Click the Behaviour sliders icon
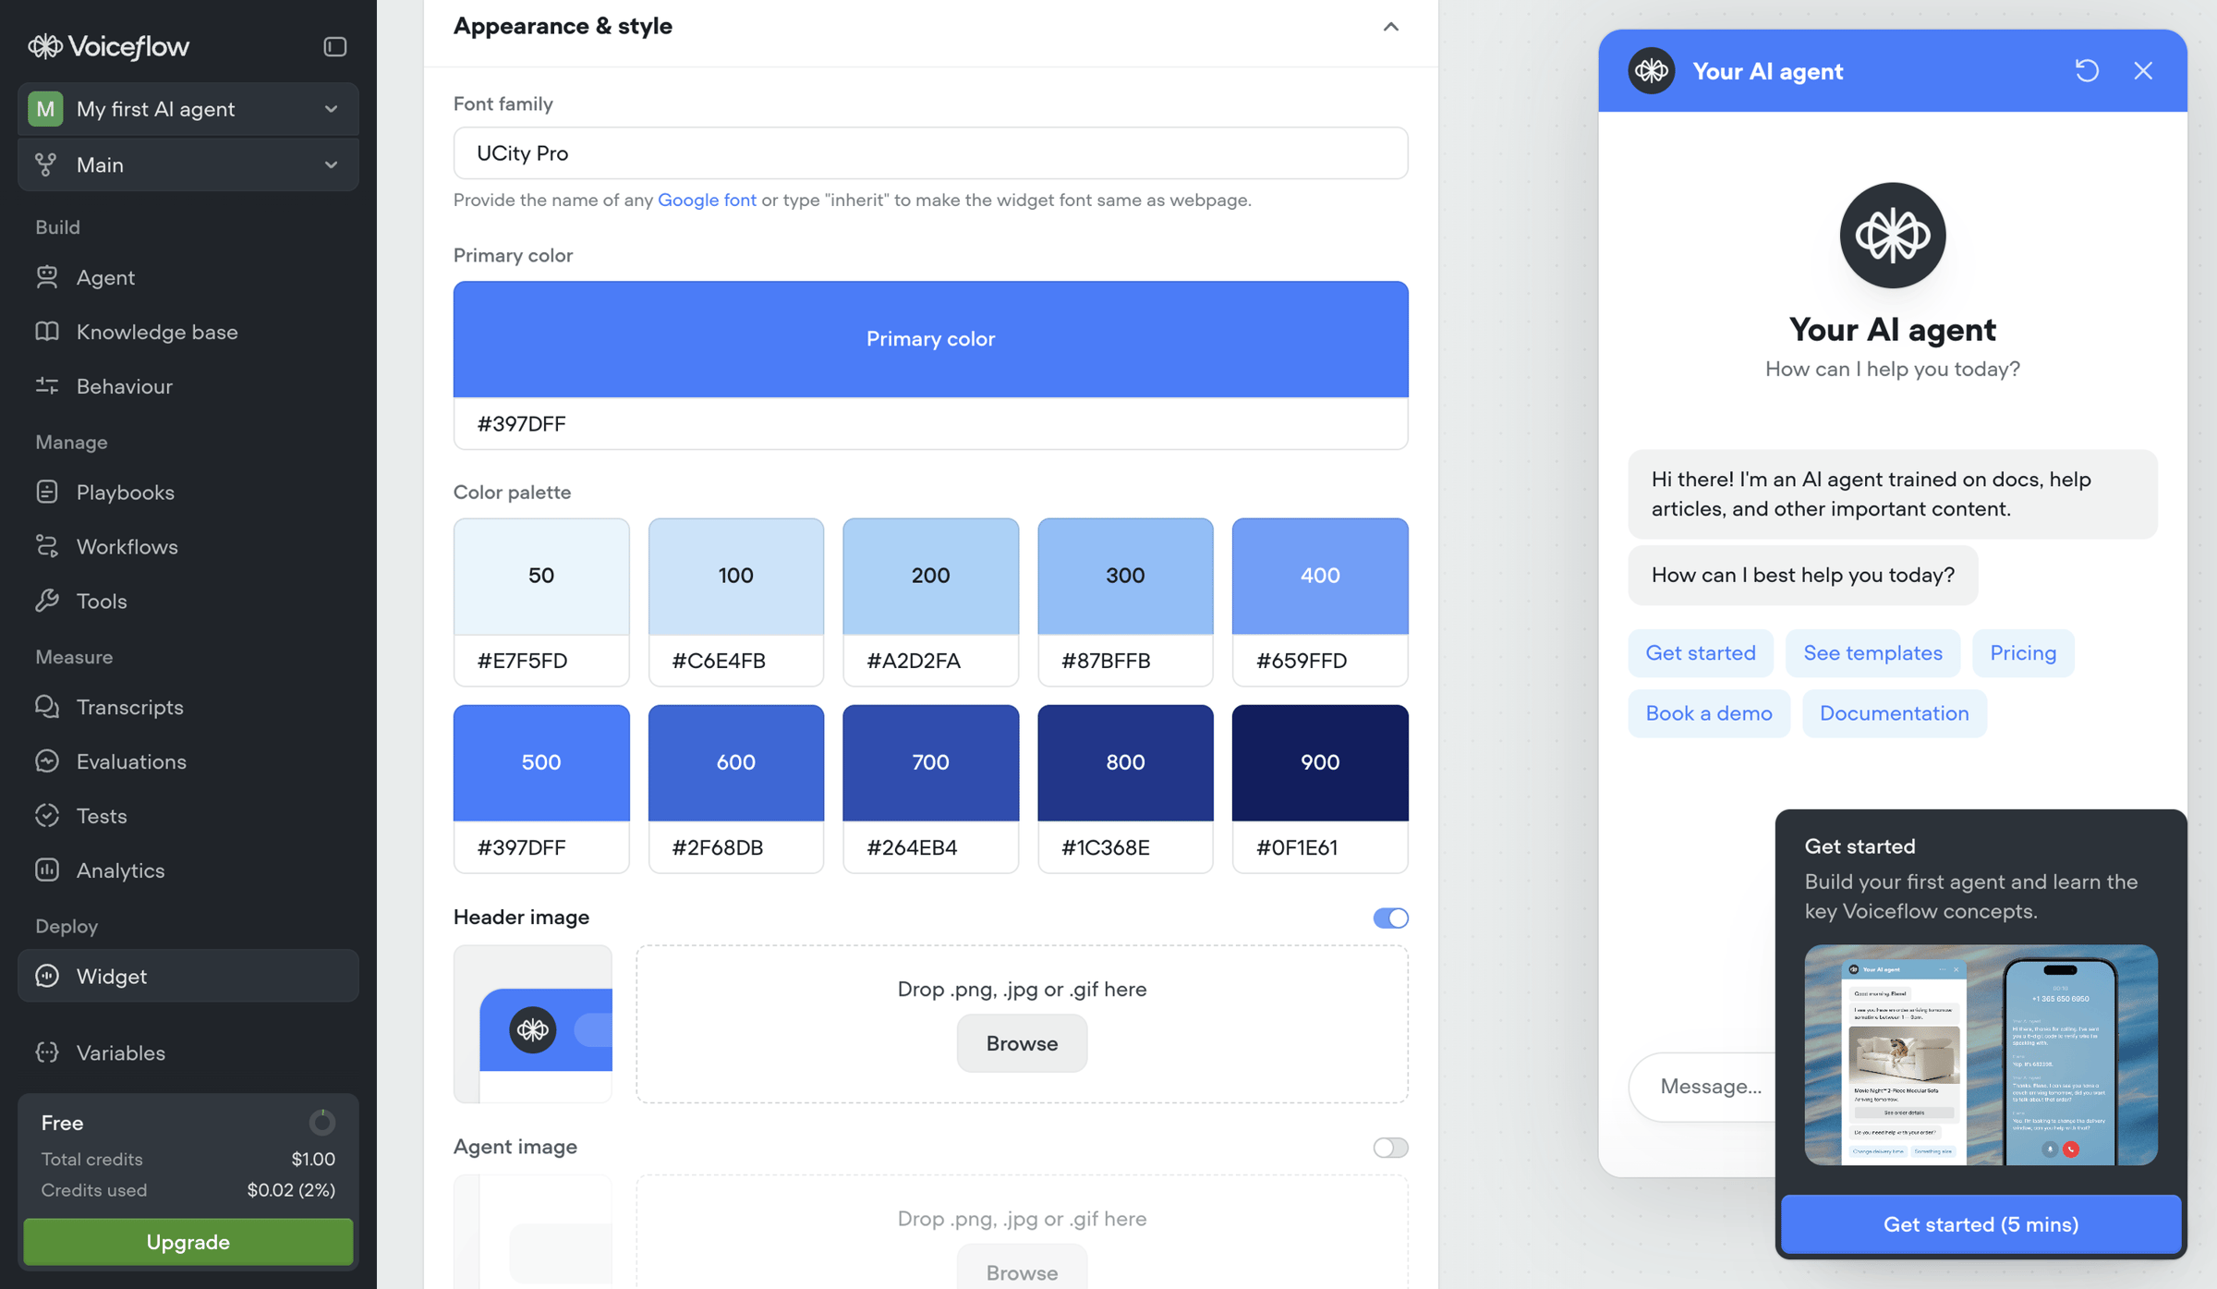Viewport: 2217px width, 1289px height. 47,386
